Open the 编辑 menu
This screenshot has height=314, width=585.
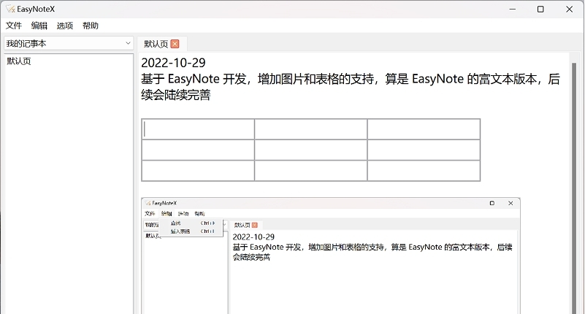(x=39, y=26)
